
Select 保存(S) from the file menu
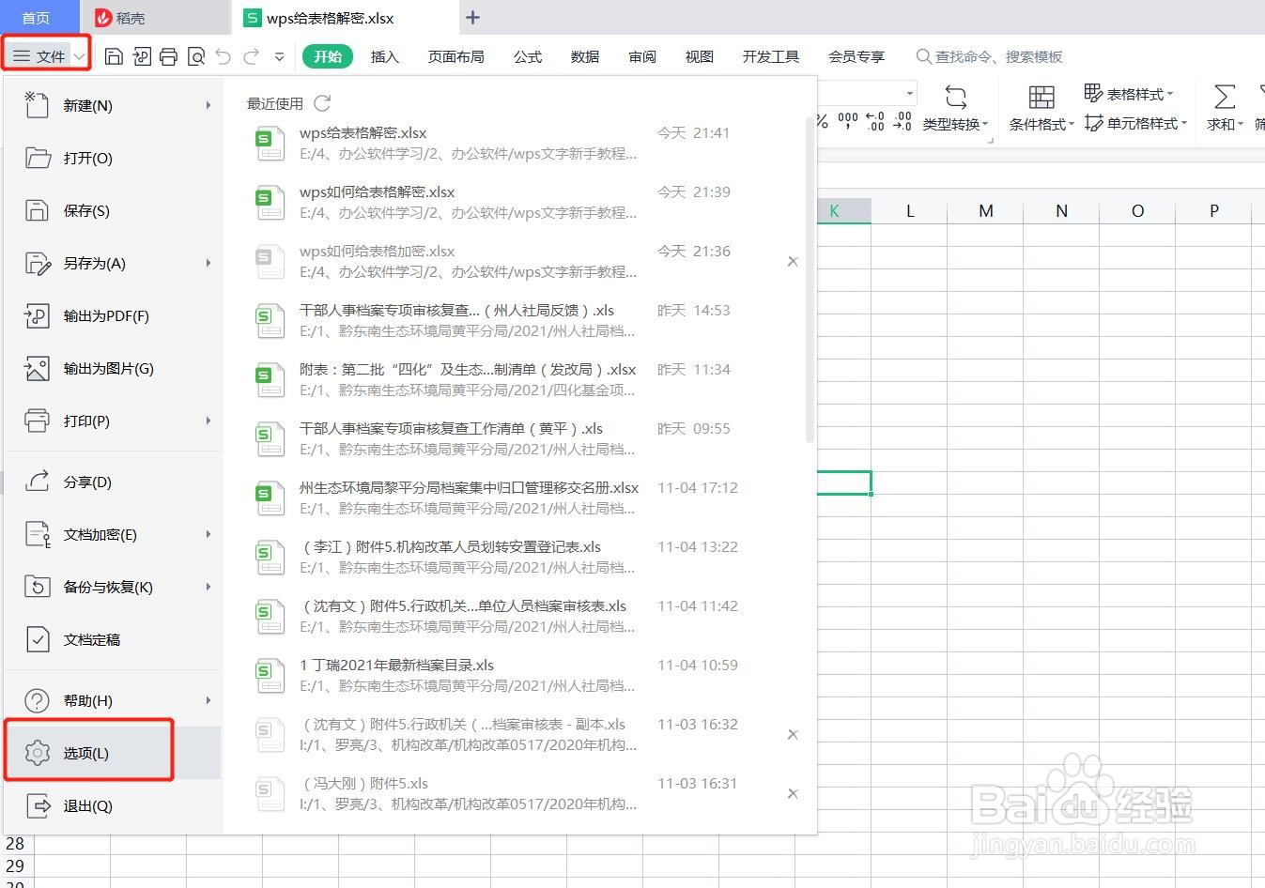[113, 210]
